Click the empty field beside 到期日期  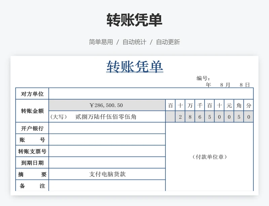[x=107, y=163]
